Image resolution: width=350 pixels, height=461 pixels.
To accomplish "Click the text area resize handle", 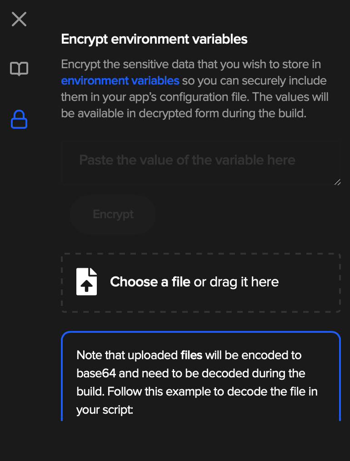I will (x=337, y=182).
